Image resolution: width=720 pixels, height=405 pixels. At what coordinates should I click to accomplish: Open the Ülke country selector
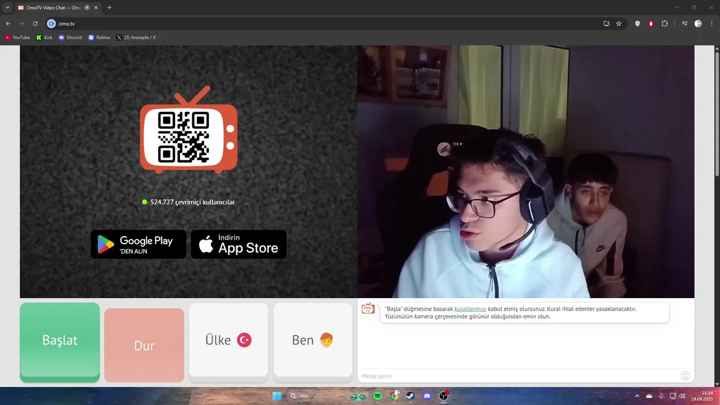pyautogui.click(x=228, y=340)
